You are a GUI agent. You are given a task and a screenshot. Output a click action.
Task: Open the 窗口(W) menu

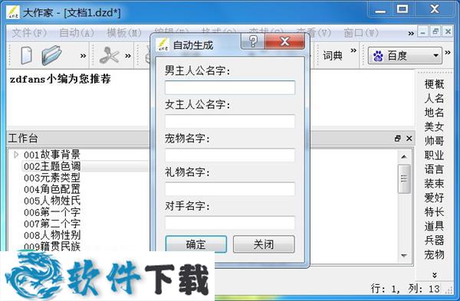click(361, 33)
